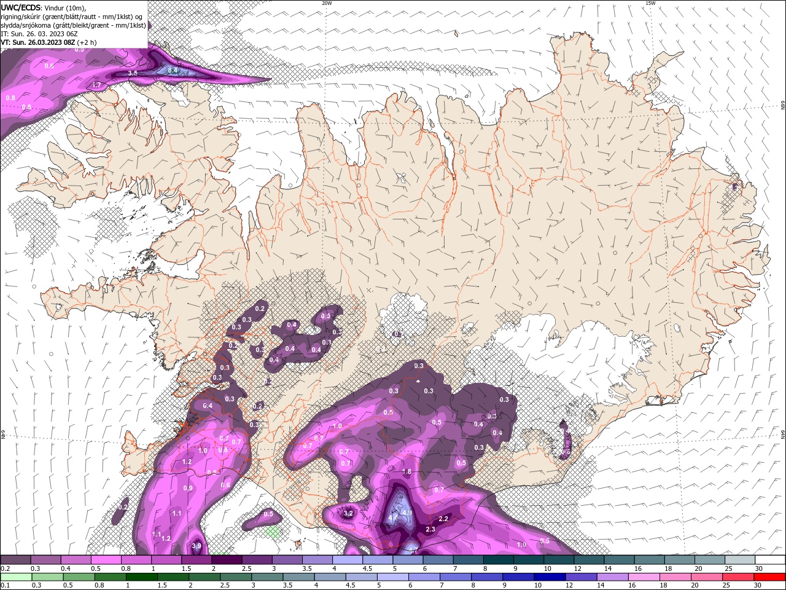Pick the bottom-row 8–9 blue swatch
Screen dimensions: 786x590
pos(488,577)
